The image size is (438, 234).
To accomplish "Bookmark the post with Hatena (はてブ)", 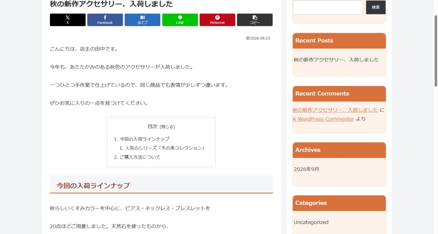I will coord(142,20).
